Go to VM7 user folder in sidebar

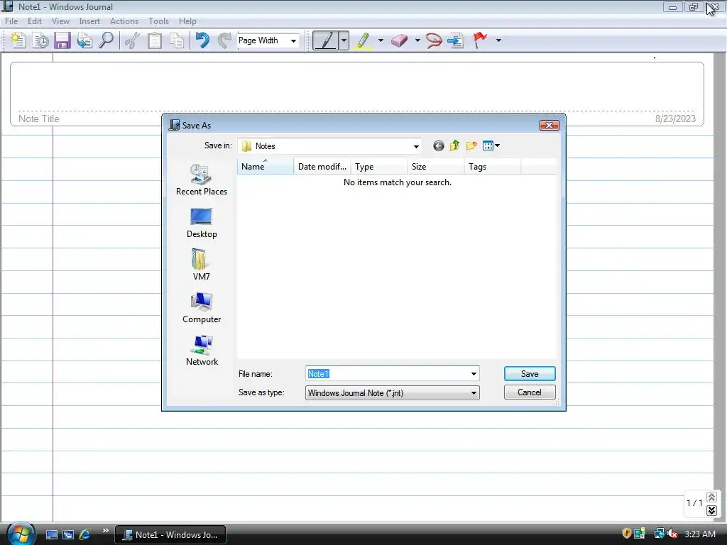point(201,265)
